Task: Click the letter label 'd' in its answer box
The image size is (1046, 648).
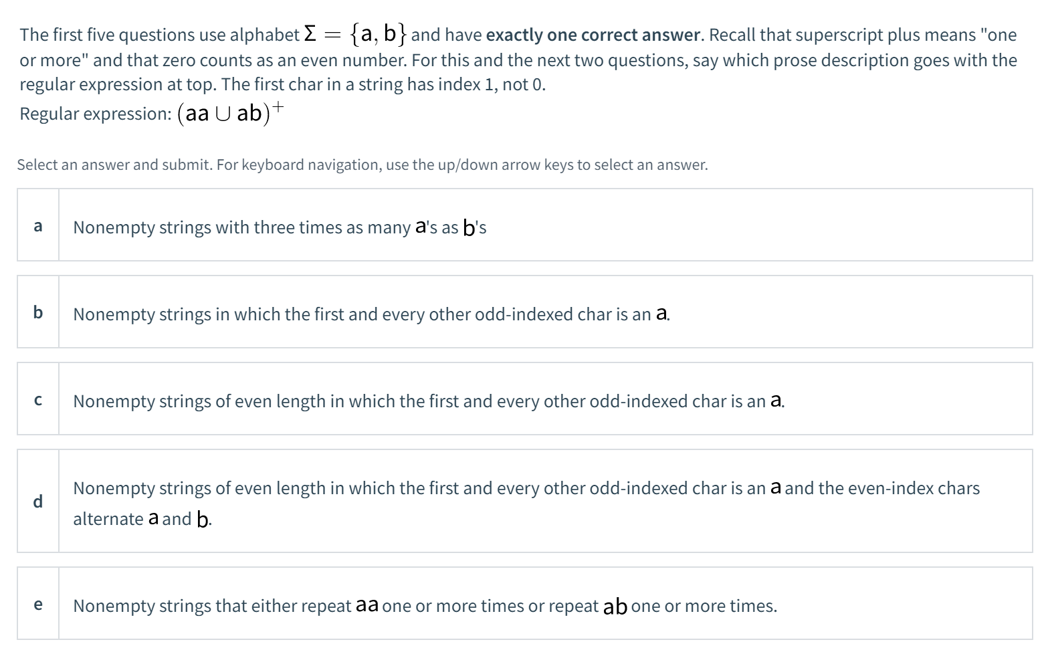Action: pos(37,502)
